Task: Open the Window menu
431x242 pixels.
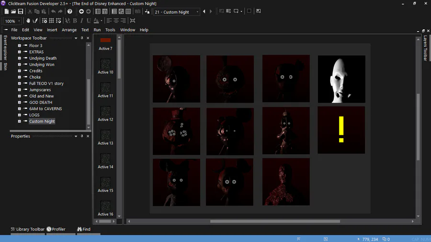Action: click(x=127, y=30)
